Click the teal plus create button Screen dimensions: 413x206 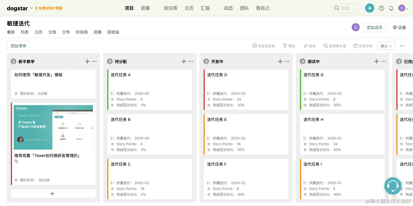(x=369, y=8)
